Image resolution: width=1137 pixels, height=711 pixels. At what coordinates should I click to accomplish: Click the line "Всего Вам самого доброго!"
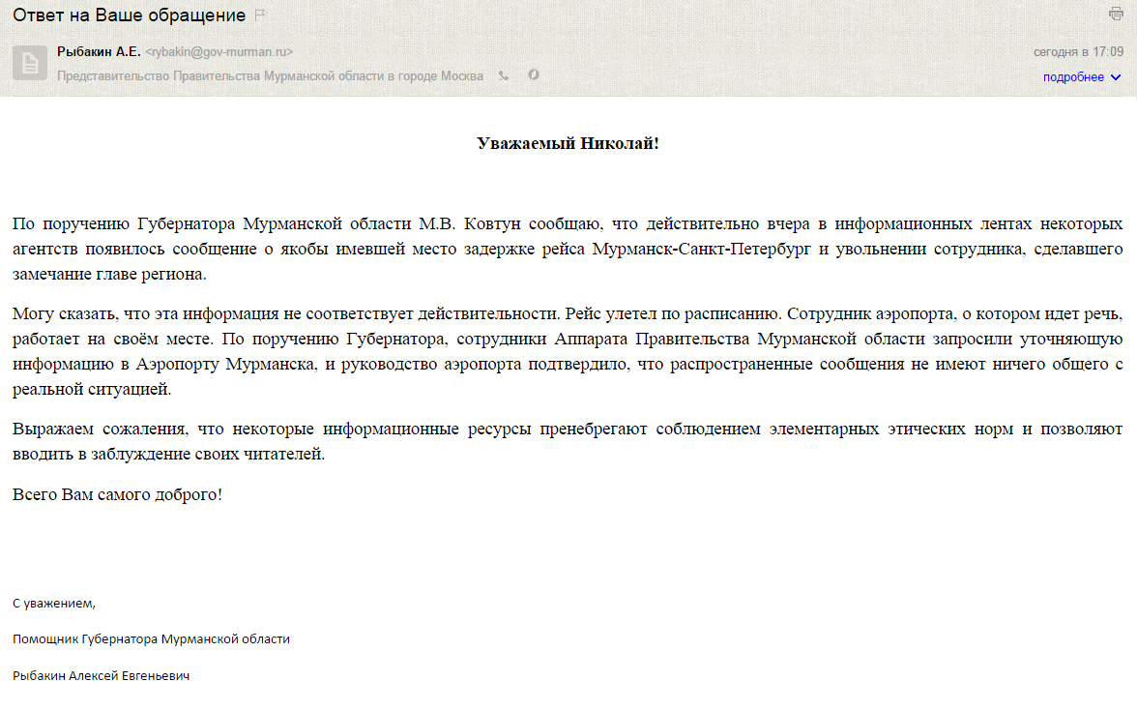point(117,494)
